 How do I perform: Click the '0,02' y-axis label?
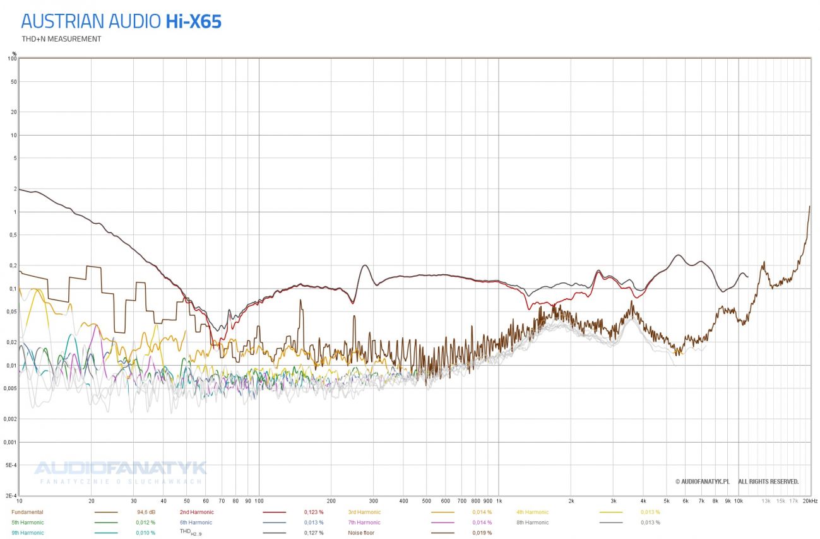11,342
